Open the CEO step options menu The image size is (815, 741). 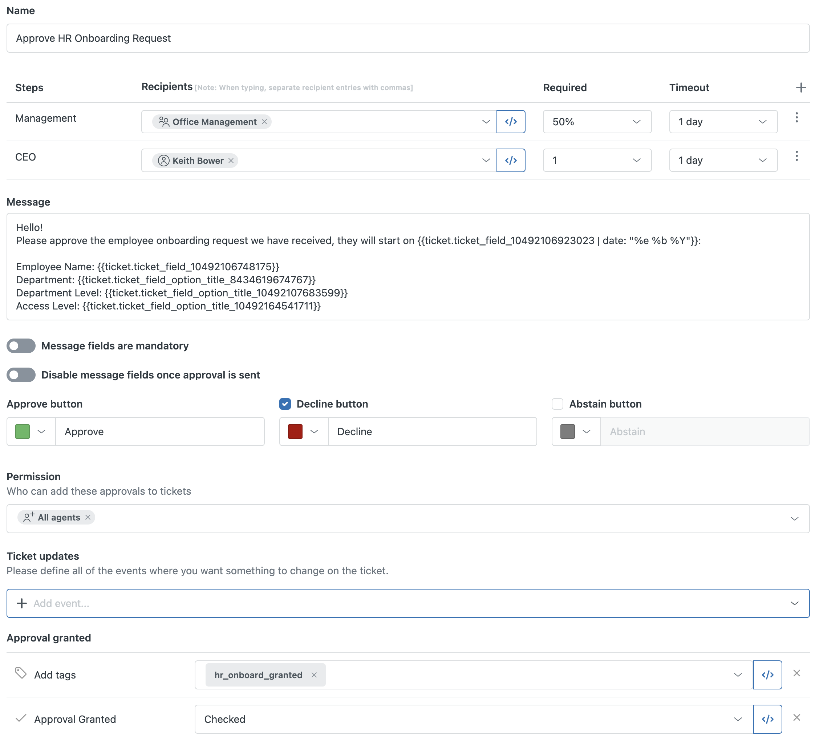point(796,156)
